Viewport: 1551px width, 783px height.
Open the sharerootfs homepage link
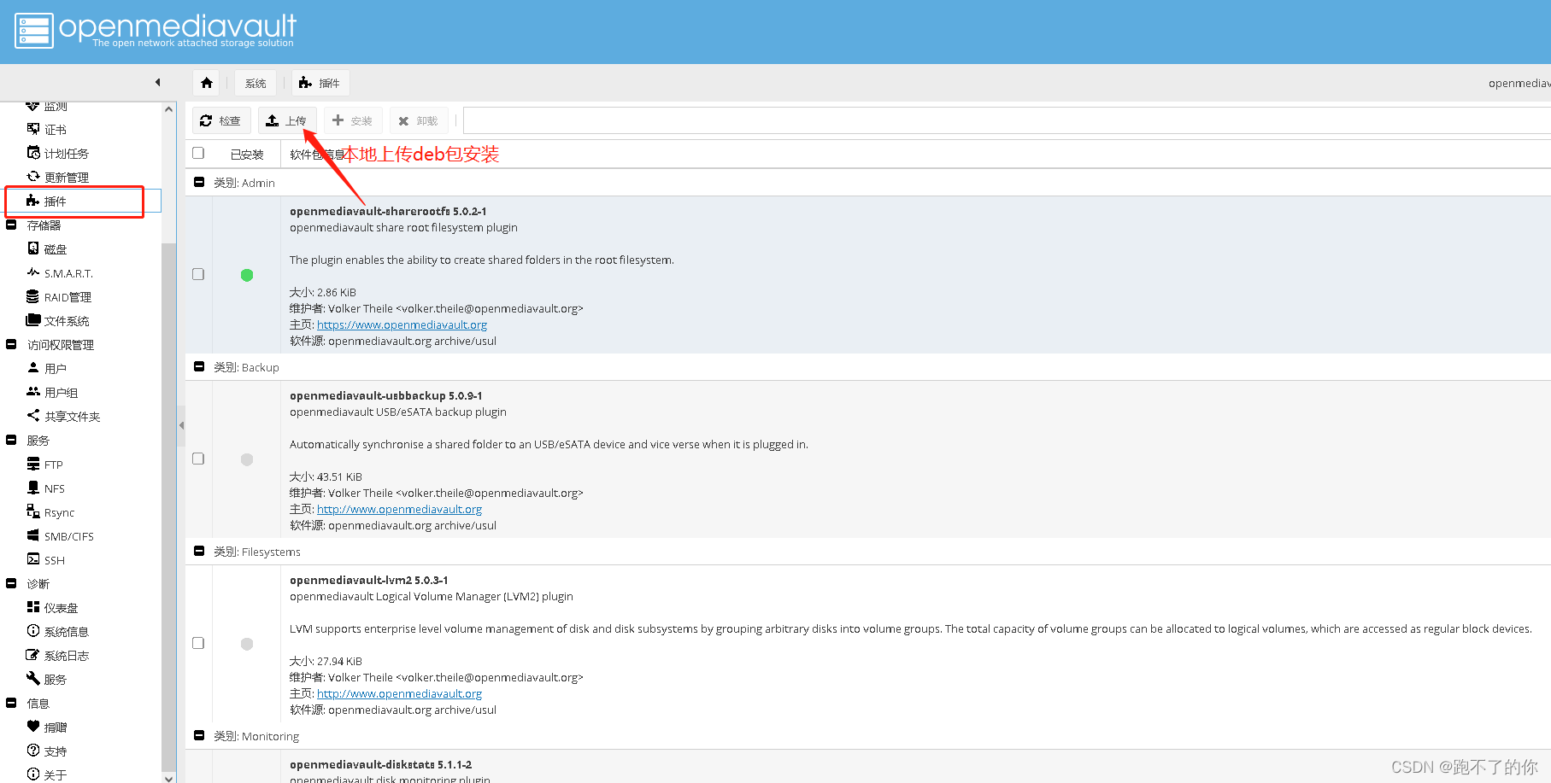pos(402,324)
